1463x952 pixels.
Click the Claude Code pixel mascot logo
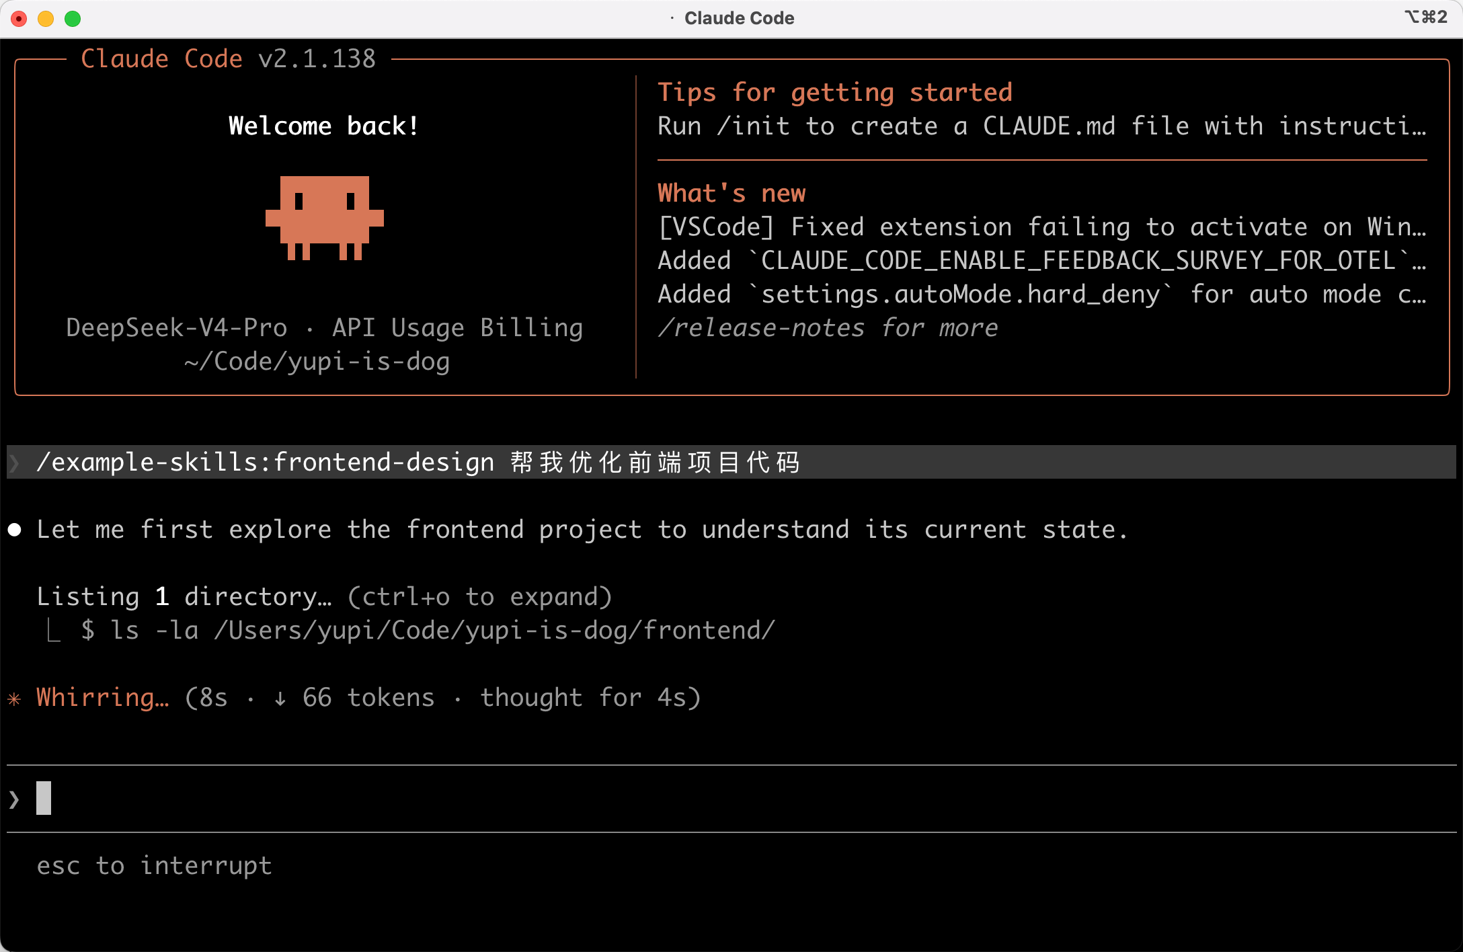pos(325,218)
